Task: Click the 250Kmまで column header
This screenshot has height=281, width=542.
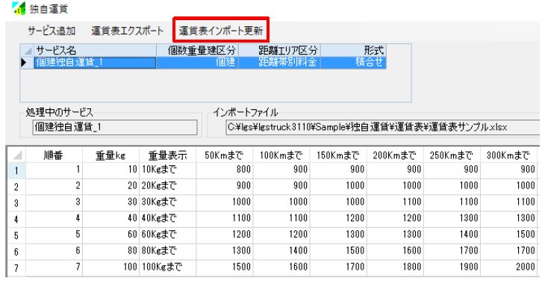Action: click(x=452, y=155)
